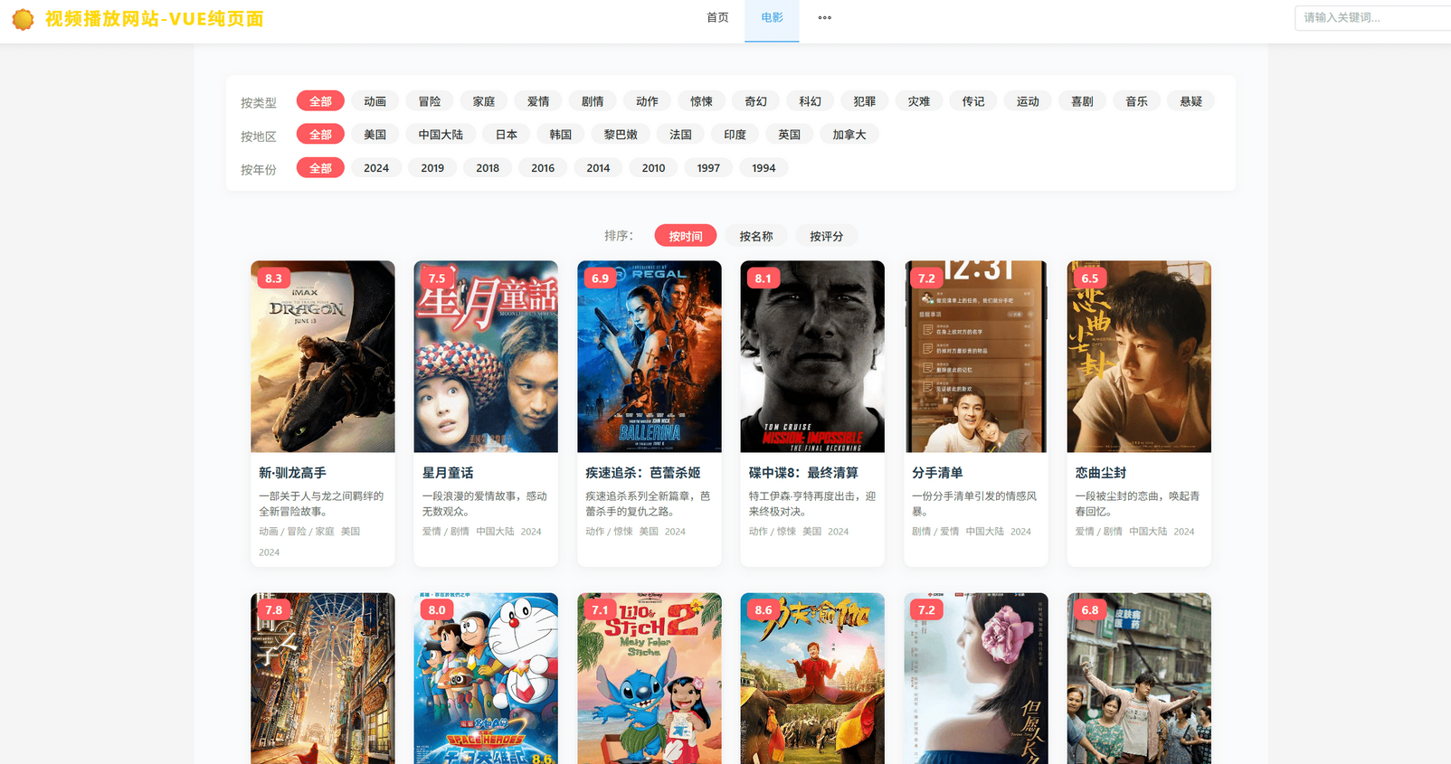Open the Lilo & Stitch 2 poster
Viewport: 1451px width, 764px height.
(650, 678)
